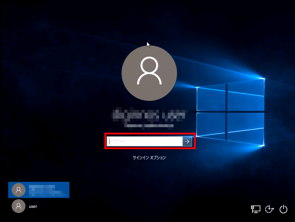
Task: Click the smaller blurred line under username
Action: coord(149,126)
